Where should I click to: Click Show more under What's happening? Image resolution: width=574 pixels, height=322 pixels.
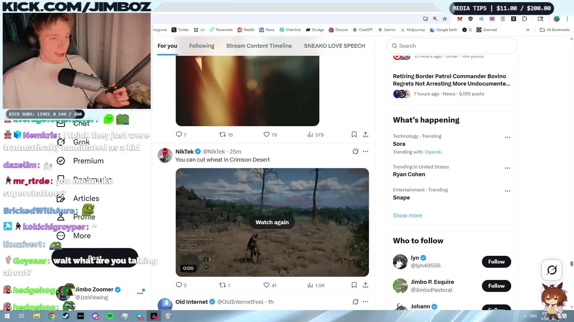pos(407,215)
